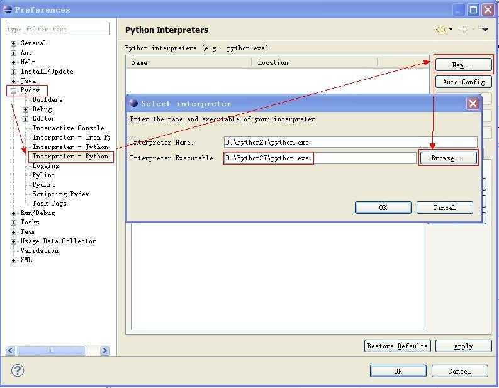Click Cancel in the Preferences window
The width and height of the screenshot is (499, 388).
[x=459, y=371]
